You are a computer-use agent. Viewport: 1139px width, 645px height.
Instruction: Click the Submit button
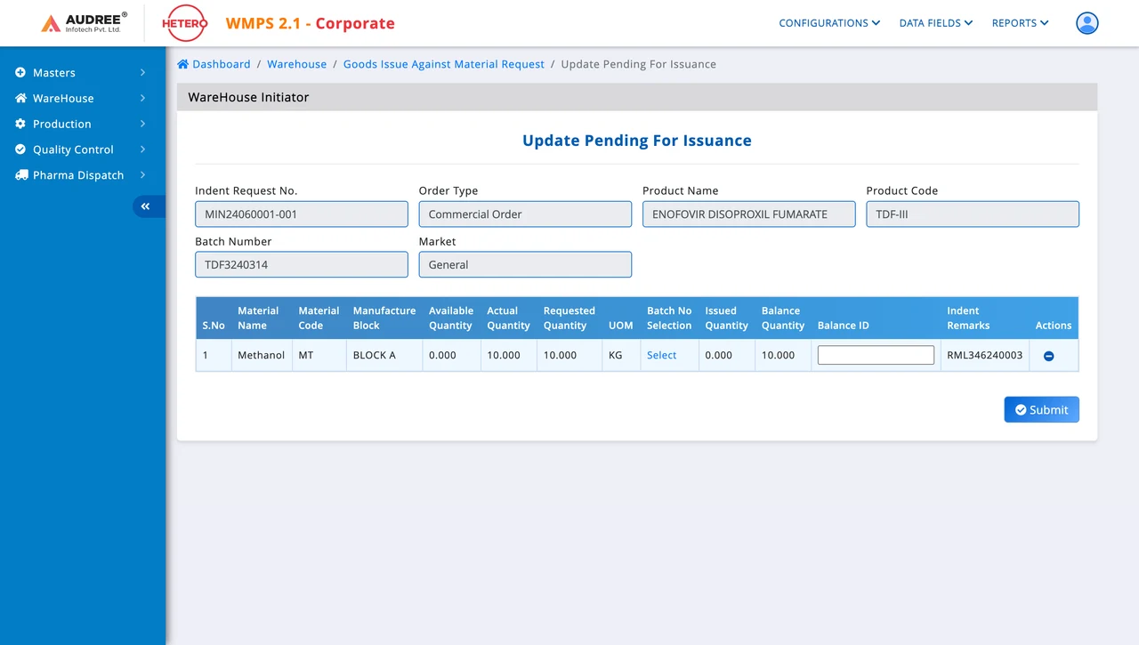click(x=1041, y=409)
